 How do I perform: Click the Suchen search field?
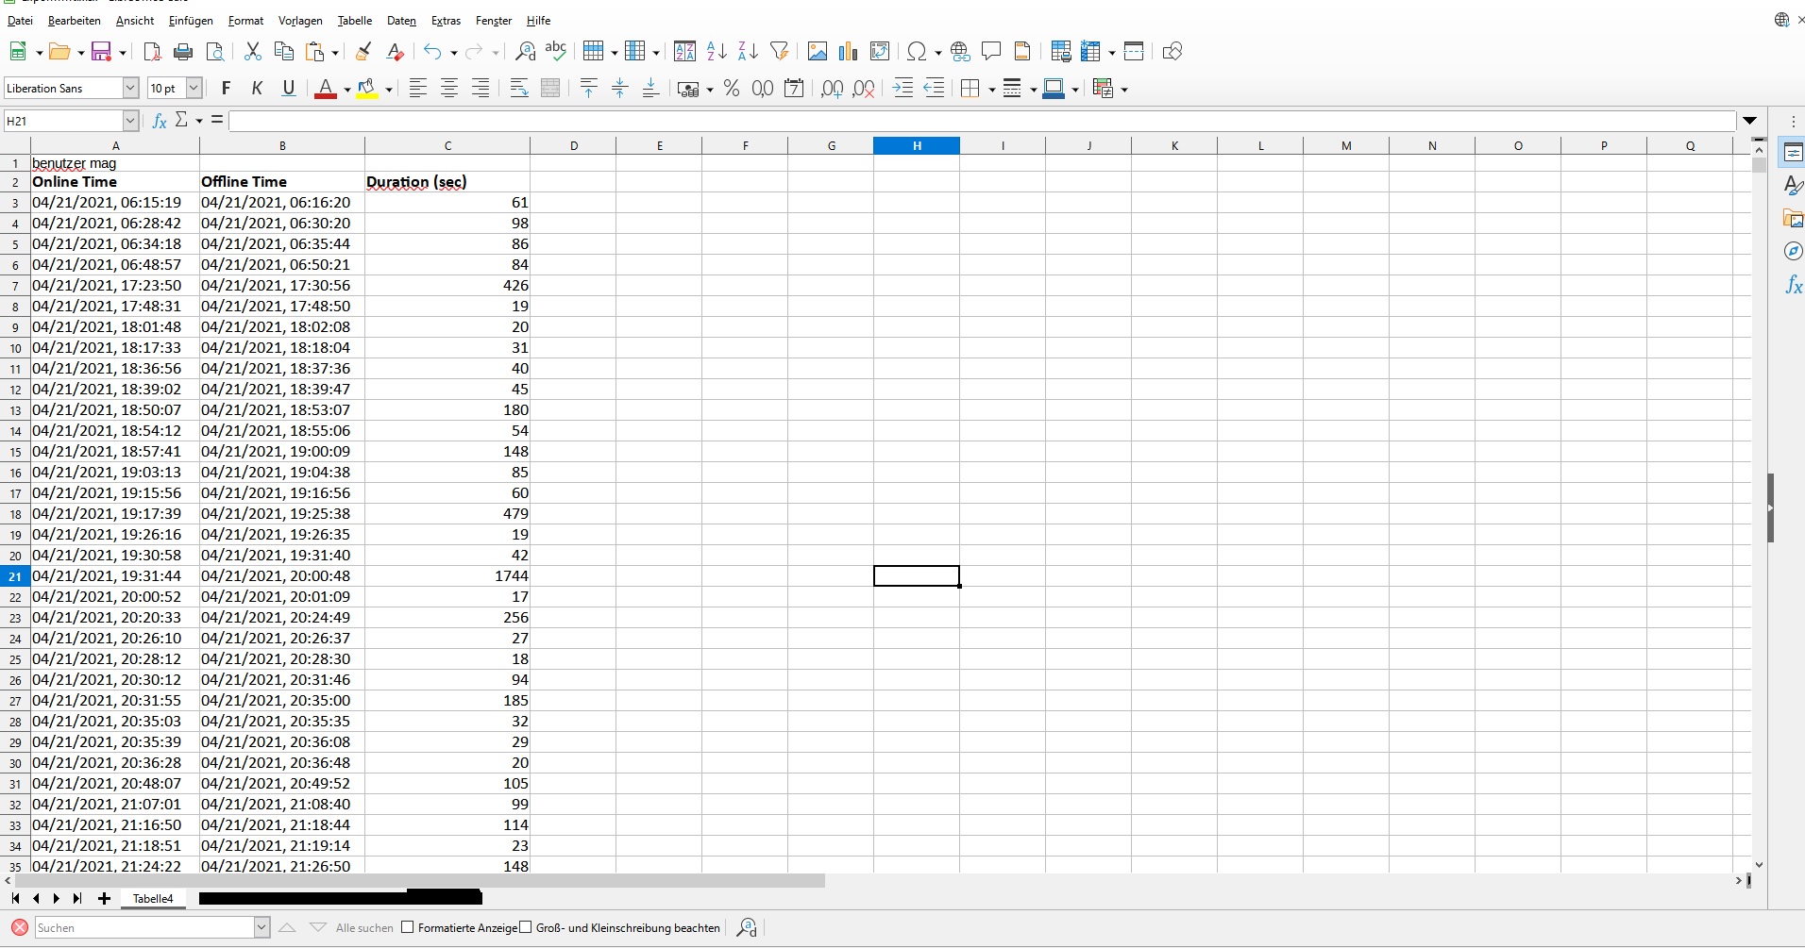pos(144,927)
